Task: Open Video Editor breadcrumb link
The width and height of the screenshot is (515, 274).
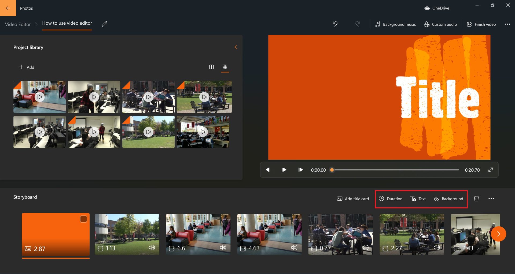Action: tap(18, 24)
